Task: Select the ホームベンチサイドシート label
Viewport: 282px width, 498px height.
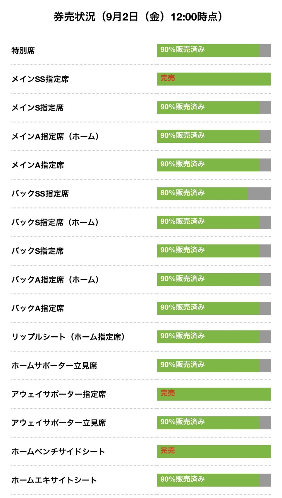Action: point(58,451)
